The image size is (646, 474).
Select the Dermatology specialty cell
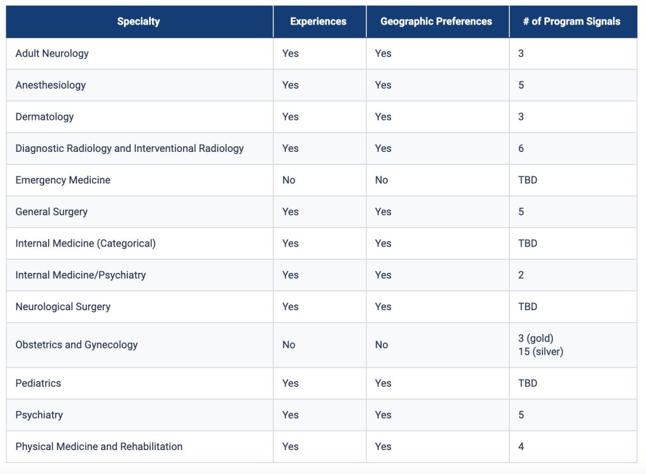[x=44, y=117]
